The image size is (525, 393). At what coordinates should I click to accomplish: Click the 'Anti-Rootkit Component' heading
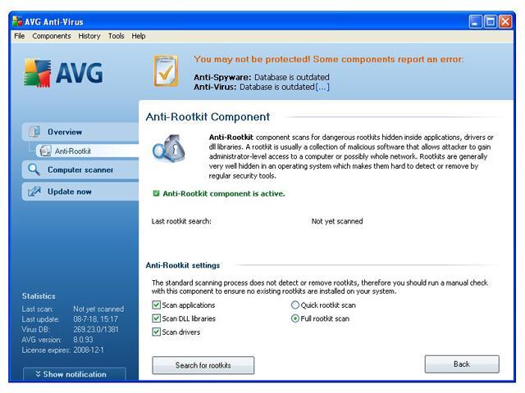(x=208, y=116)
